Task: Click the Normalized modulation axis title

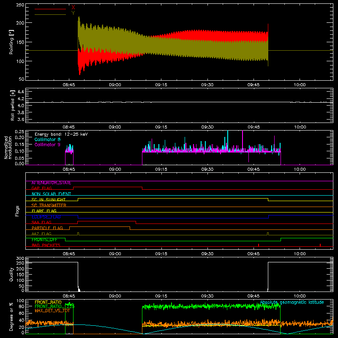Action: tap(8, 147)
